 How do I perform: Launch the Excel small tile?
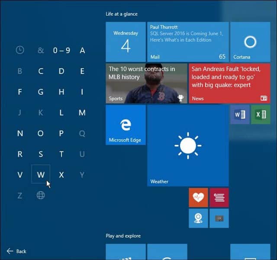click(x=261, y=115)
